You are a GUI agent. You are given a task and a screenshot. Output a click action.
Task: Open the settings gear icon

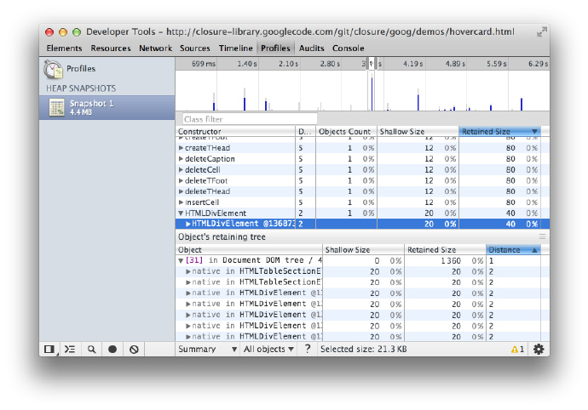click(x=538, y=349)
